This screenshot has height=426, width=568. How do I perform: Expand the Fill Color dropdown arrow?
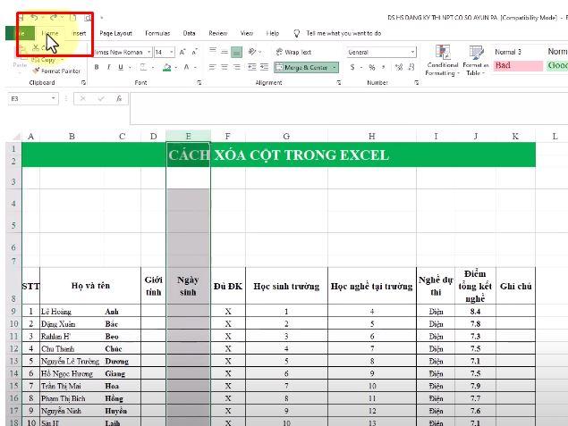[x=176, y=68]
